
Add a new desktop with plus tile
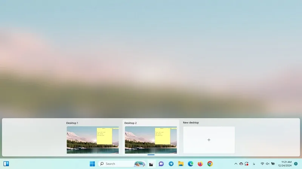click(209, 140)
